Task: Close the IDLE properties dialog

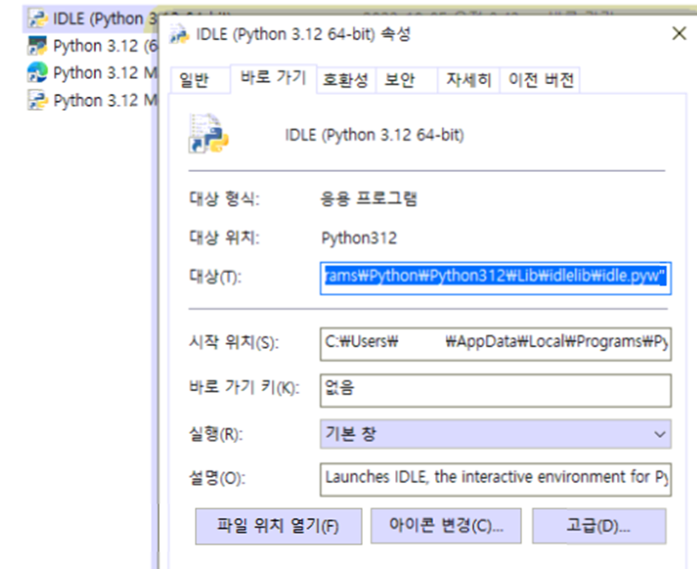Action: pos(679,33)
